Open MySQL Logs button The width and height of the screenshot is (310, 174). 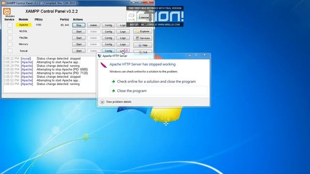pos(123,31)
